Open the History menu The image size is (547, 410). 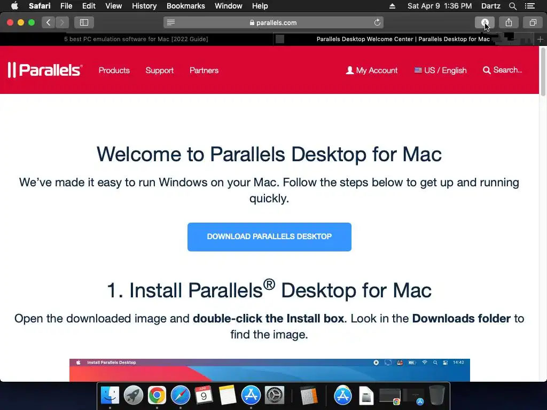point(144,6)
